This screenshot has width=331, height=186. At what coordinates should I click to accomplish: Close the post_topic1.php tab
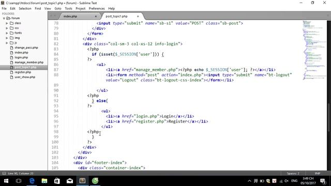[138, 16]
